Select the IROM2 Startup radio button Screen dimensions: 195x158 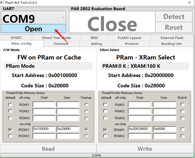(x=86, y=136)
